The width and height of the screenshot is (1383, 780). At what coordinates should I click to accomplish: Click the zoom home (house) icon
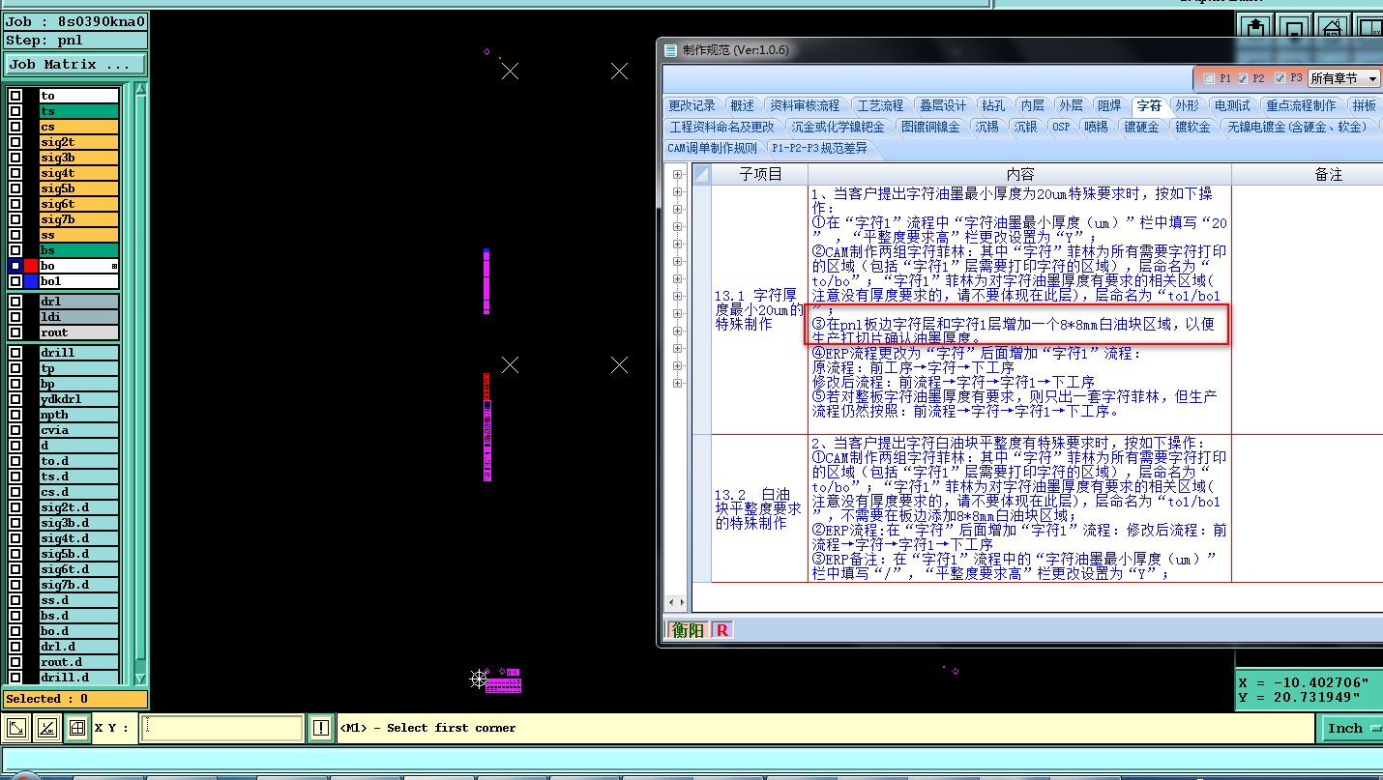click(1333, 27)
